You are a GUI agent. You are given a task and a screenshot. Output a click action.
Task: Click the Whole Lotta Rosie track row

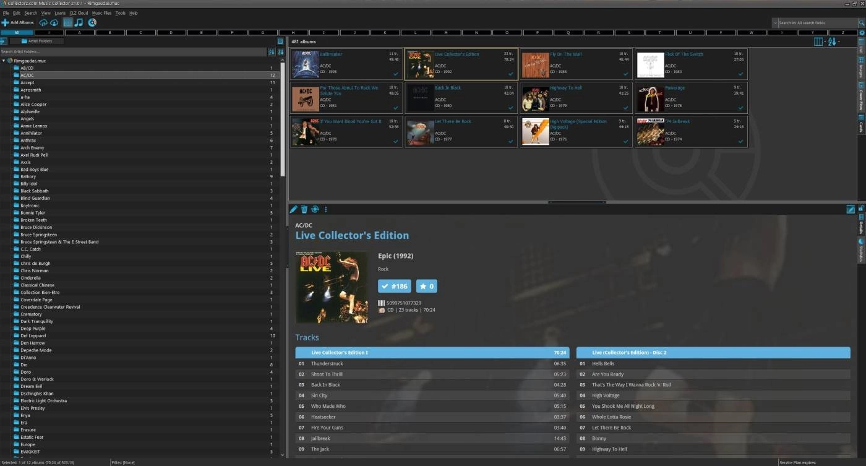[x=713, y=416]
